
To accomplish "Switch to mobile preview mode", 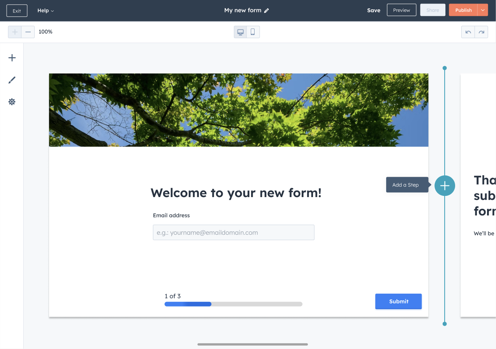I will click(253, 32).
